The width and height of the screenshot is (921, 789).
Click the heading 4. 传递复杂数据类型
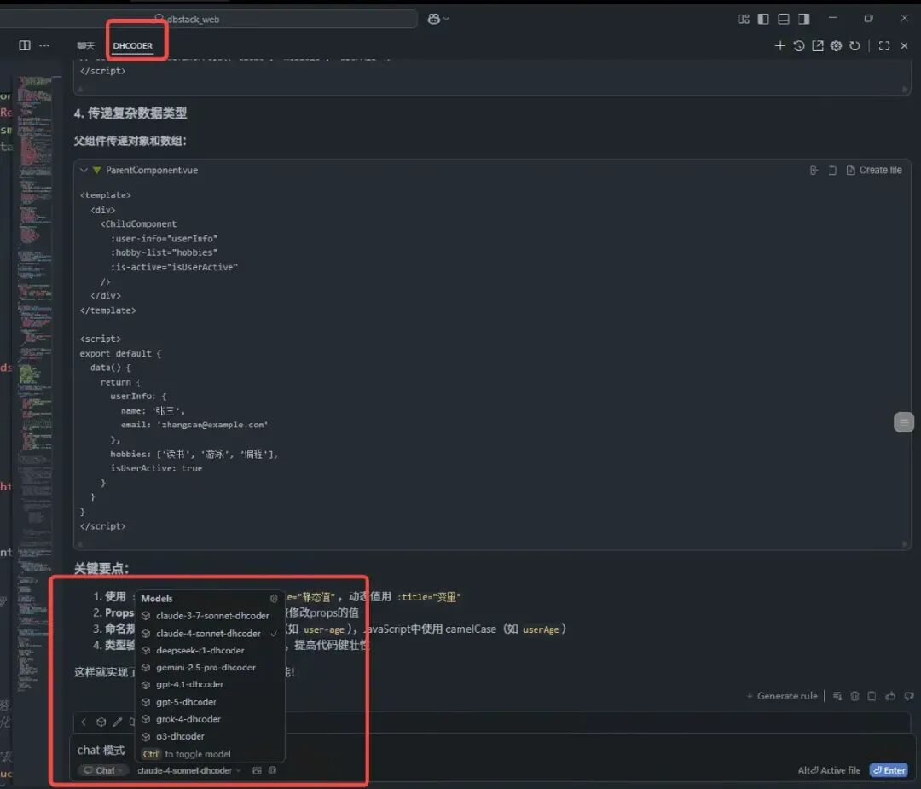pos(130,113)
